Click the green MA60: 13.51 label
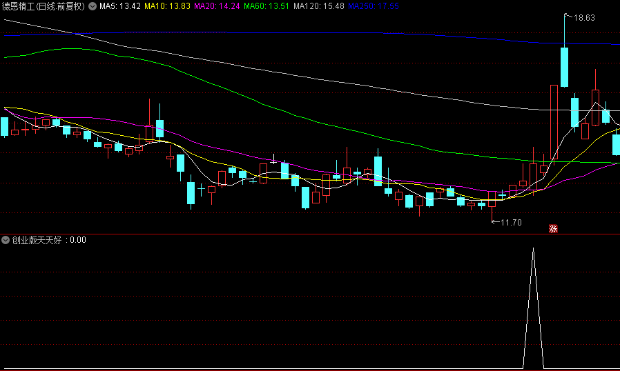Viewport: 620px width, 371px height. [266, 6]
